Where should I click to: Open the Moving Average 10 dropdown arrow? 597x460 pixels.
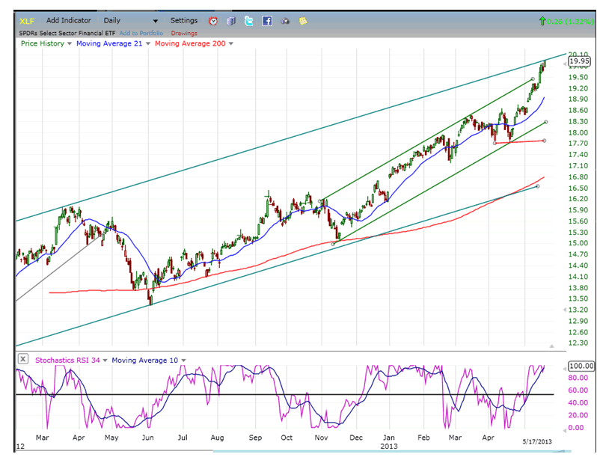point(183,361)
